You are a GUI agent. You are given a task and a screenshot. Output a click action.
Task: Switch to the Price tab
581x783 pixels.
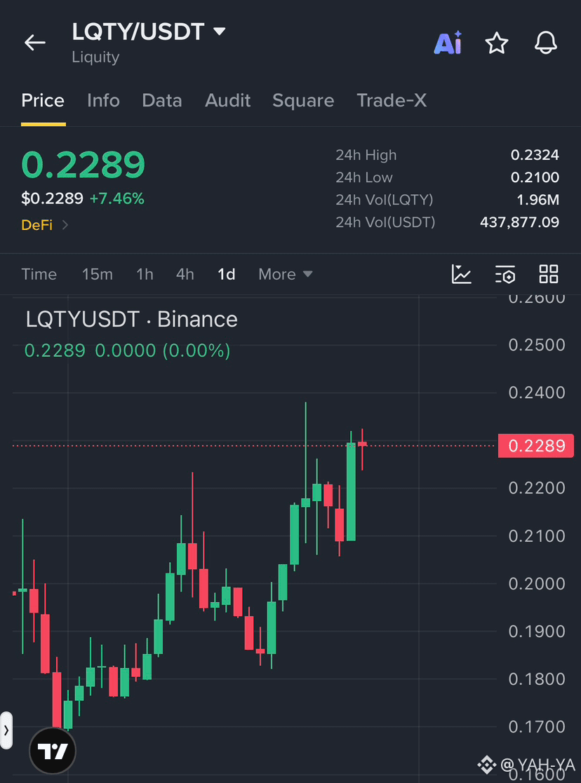pyautogui.click(x=43, y=101)
